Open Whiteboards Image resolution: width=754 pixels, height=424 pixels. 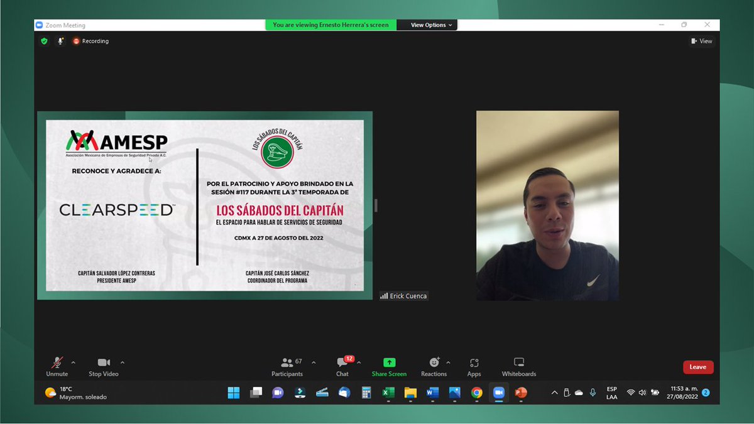click(519, 367)
